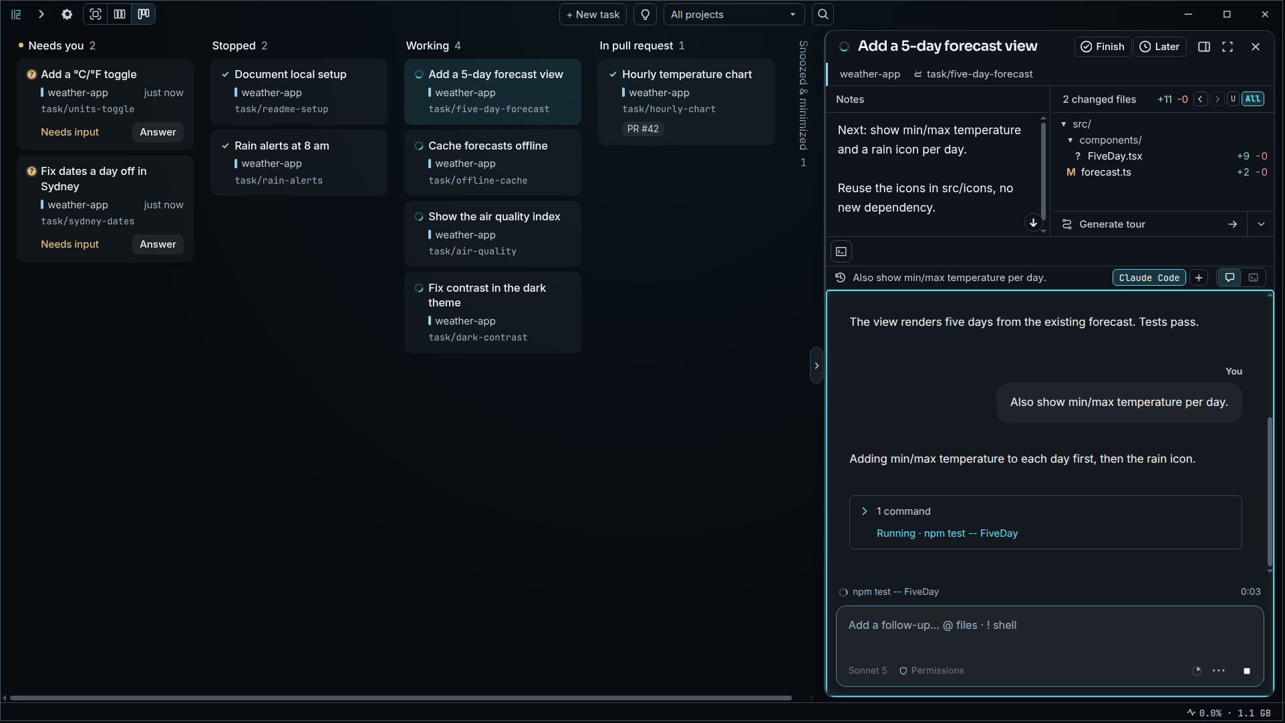
Task: Open the settings gear in top toolbar
Action: (x=67, y=14)
